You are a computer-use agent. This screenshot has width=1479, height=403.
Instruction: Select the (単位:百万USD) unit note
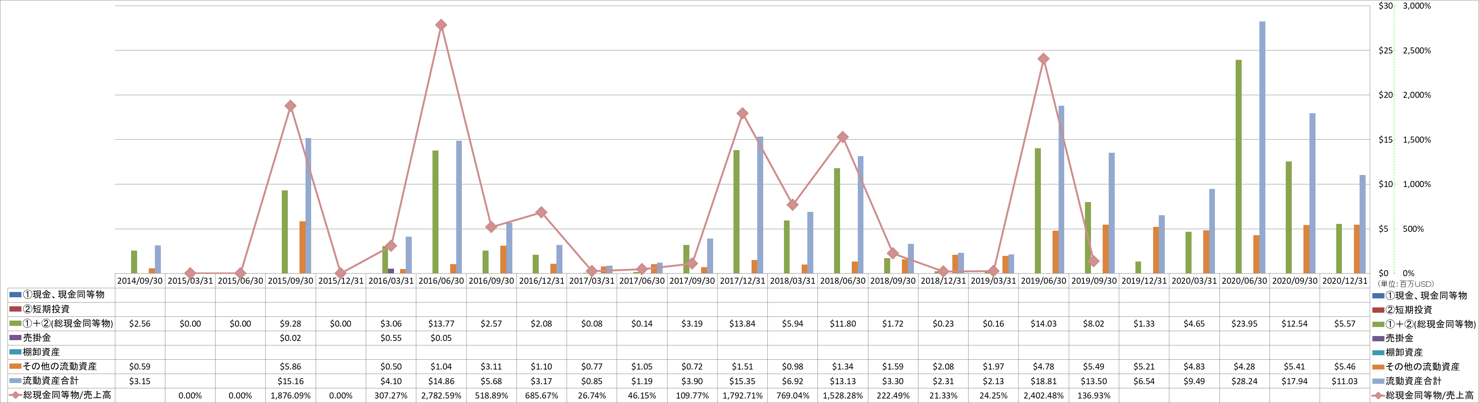pyautogui.click(x=1406, y=284)
